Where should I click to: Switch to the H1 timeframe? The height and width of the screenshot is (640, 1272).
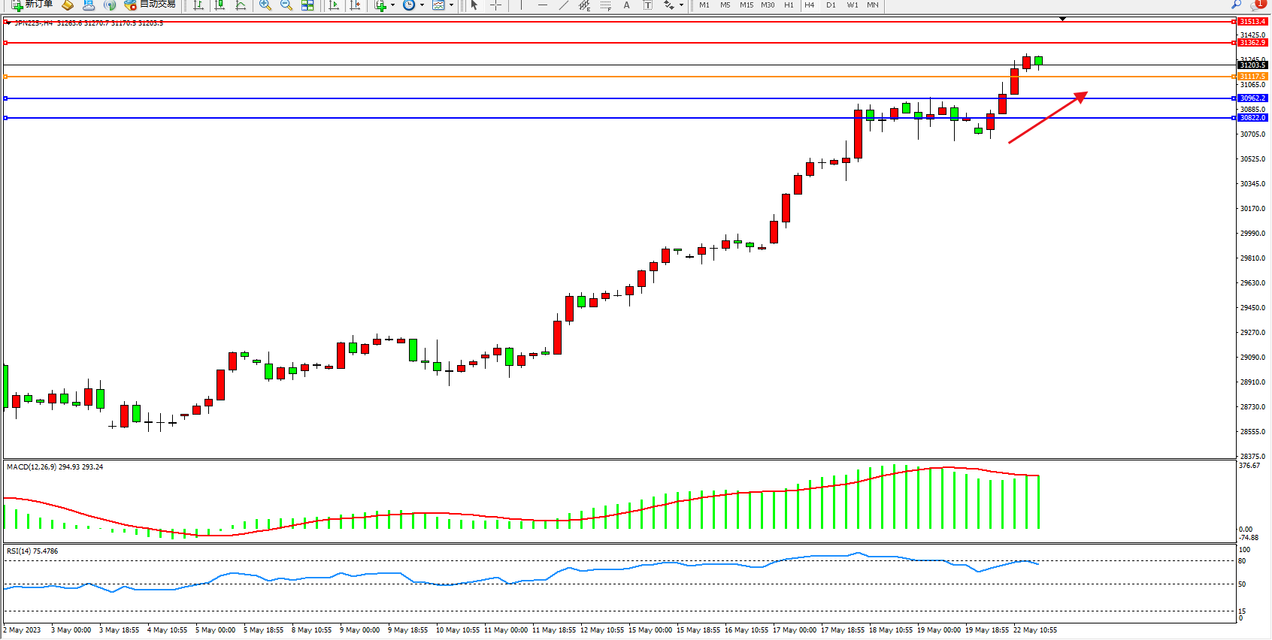click(789, 5)
